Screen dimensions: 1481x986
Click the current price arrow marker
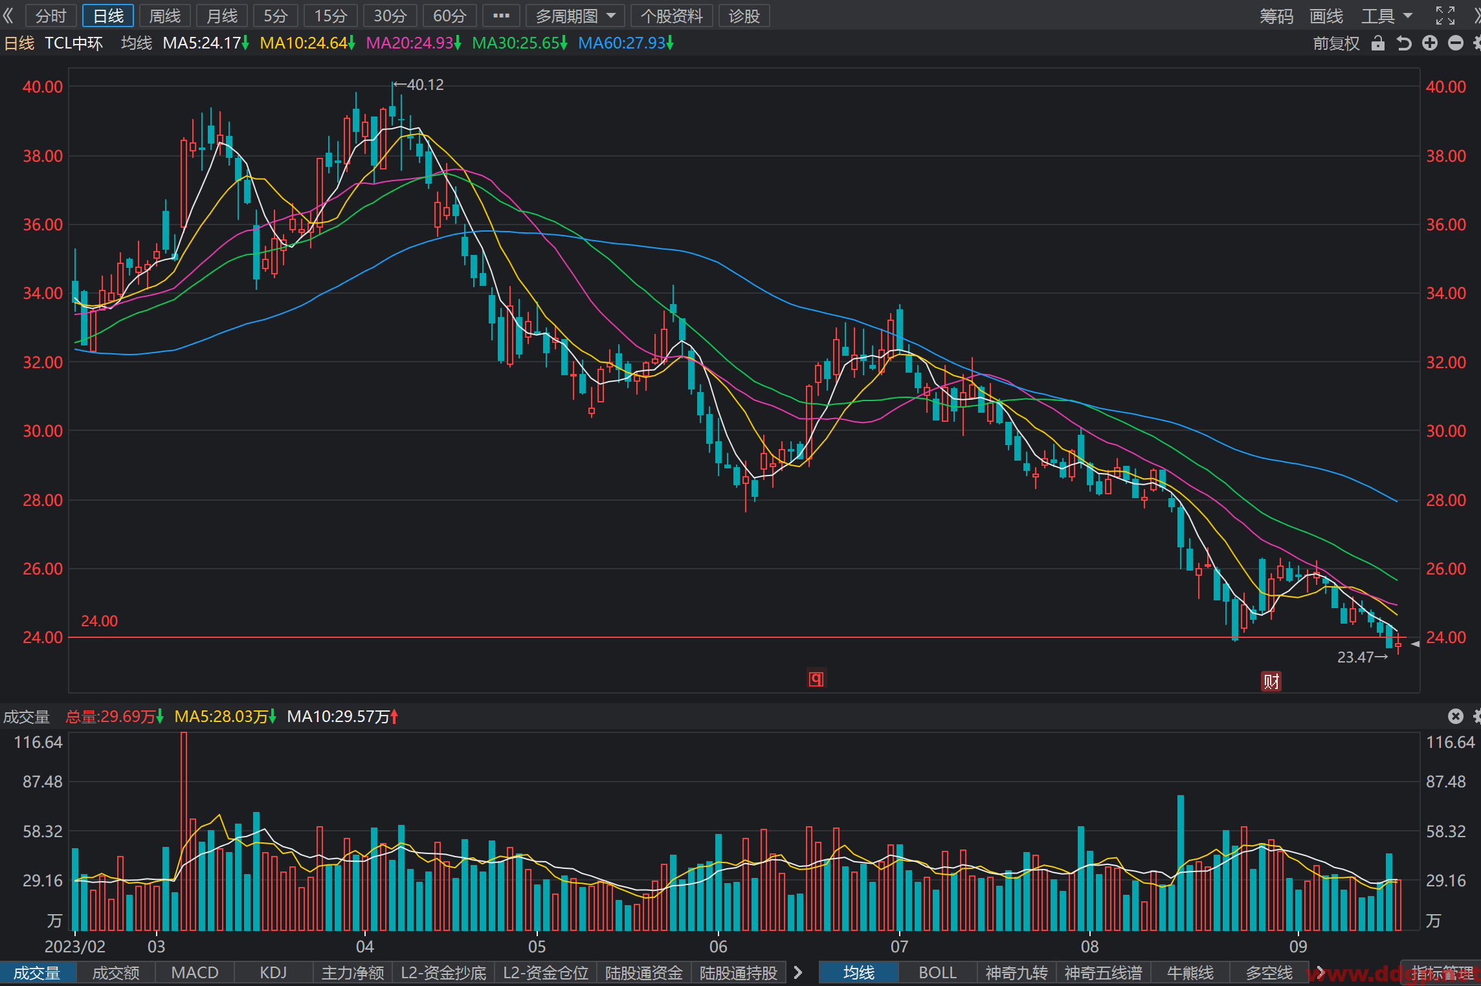[x=1415, y=644]
